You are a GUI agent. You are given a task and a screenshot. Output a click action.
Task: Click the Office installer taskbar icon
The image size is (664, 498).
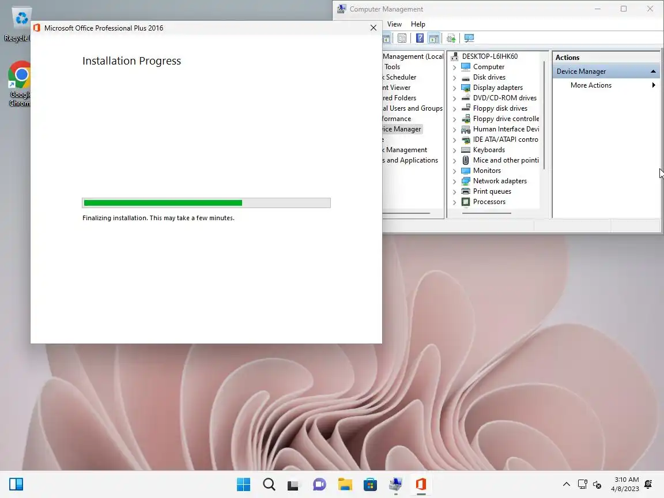tap(421, 484)
